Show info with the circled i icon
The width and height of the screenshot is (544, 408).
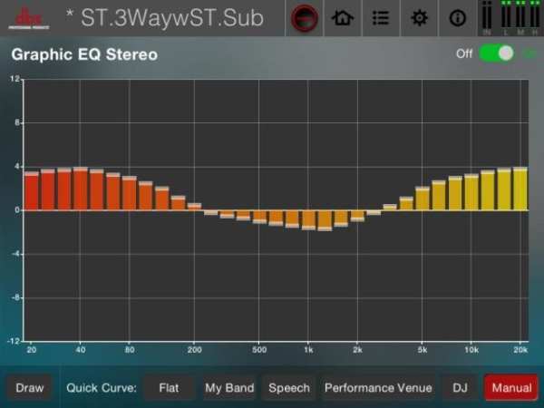point(457,18)
